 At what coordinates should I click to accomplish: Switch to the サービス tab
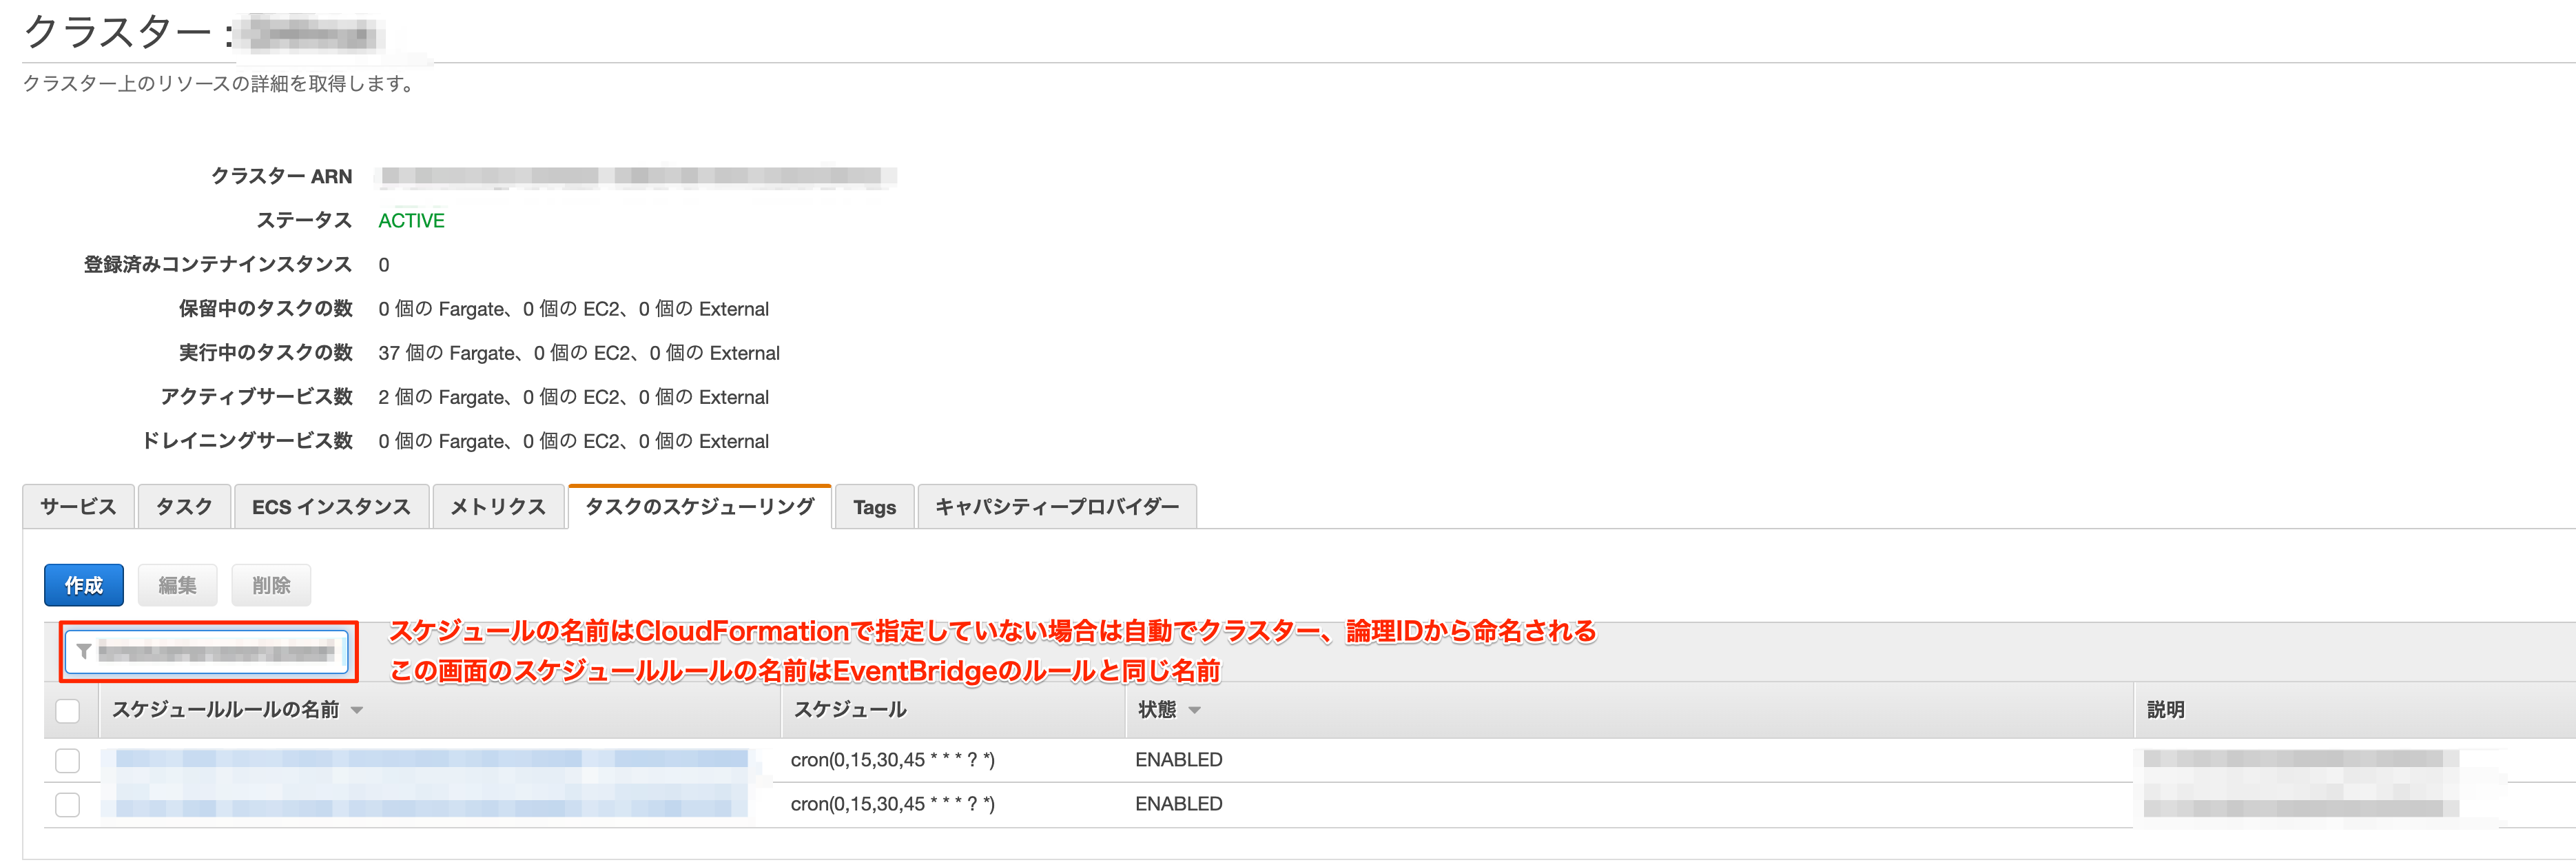(78, 507)
